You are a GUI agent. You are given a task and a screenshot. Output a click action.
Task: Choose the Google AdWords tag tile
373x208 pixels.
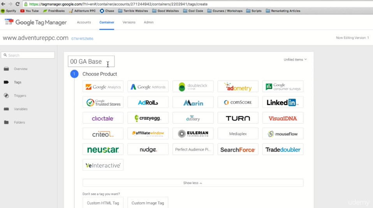pyautogui.click(x=148, y=87)
